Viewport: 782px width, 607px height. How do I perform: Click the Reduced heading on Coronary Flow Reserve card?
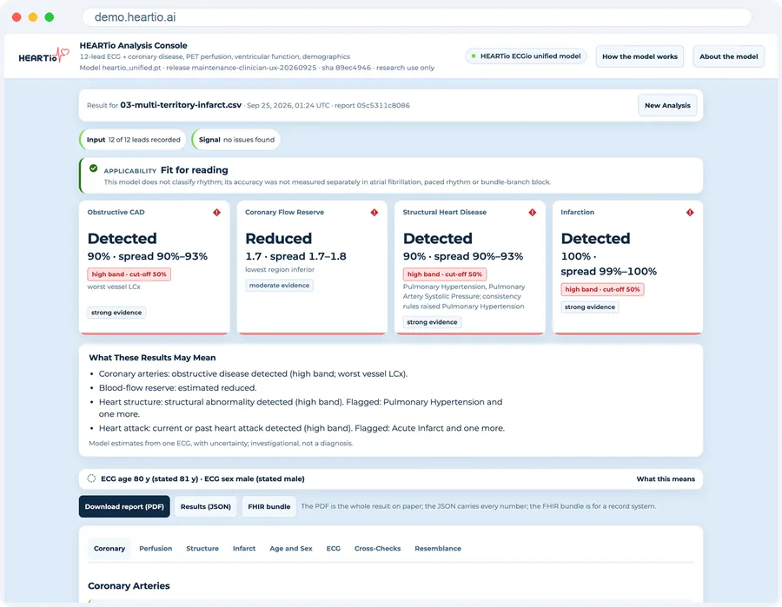point(278,238)
